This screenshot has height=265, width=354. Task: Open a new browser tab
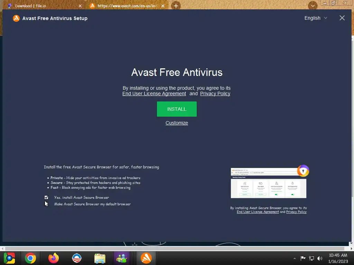(x=176, y=6)
